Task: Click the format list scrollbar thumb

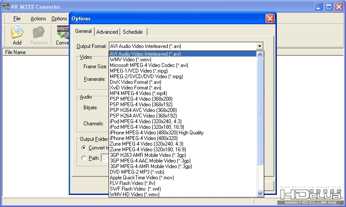Action: click(260, 111)
